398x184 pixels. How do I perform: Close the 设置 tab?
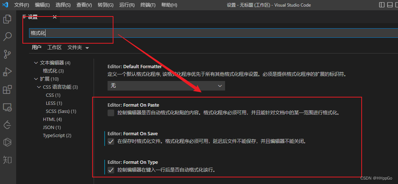point(55,17)
